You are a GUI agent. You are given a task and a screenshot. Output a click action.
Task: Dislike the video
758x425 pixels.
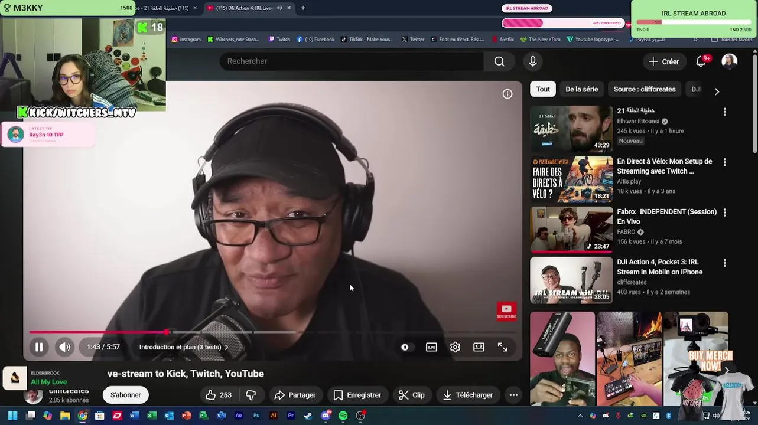coord(251,395)
